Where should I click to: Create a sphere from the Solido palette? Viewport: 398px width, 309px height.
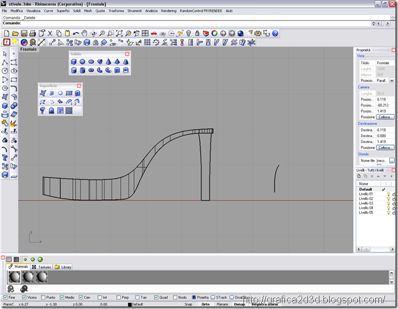[x=82, y=62]
